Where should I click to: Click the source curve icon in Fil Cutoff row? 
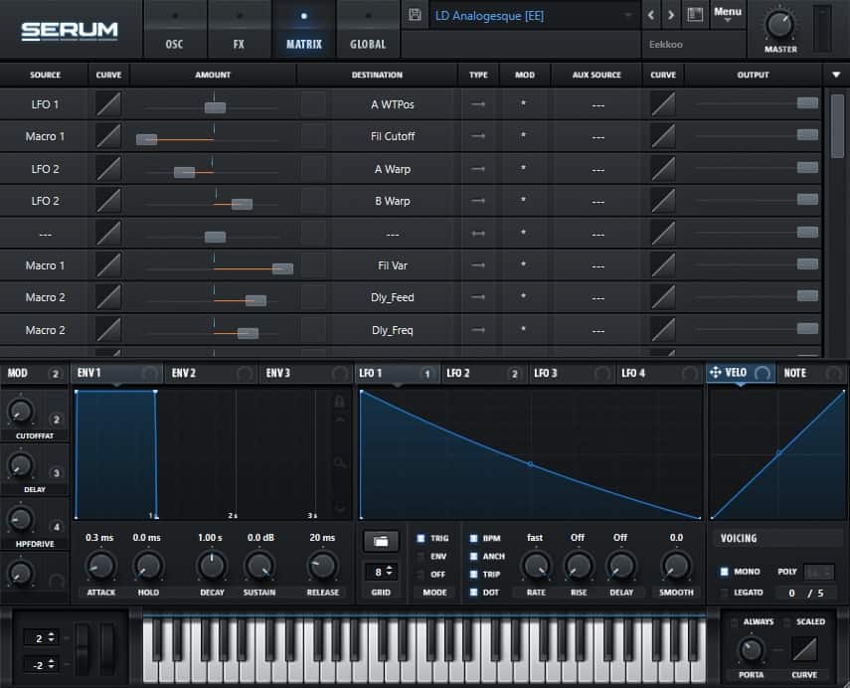click(108, 136)
